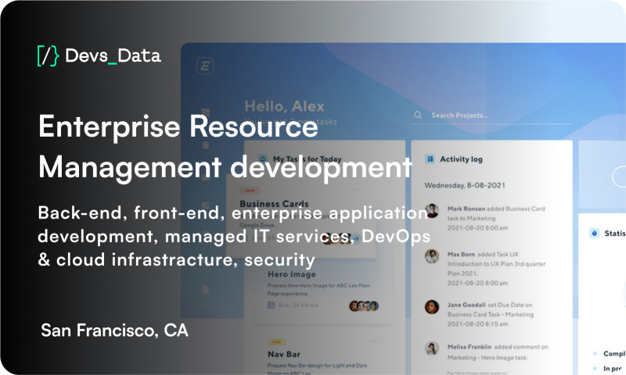Click the Activity log panel icon
Viewport: 626px width, 375px height.
(x=430, y=159)
